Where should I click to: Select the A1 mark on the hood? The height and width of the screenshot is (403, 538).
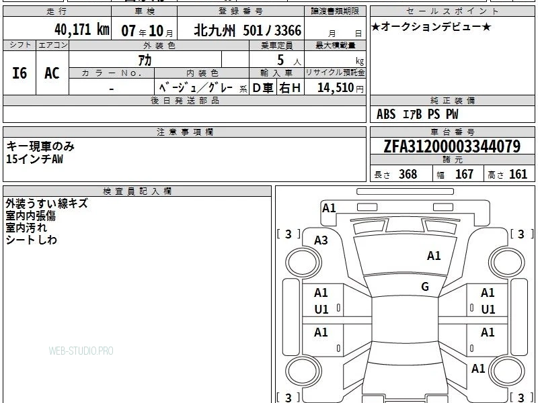(434, 256)
